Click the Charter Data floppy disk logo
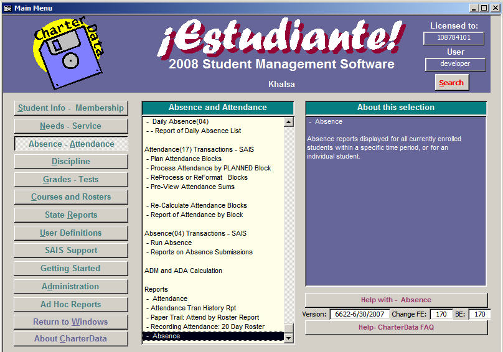The image size is (503, 352). point(68,53)
